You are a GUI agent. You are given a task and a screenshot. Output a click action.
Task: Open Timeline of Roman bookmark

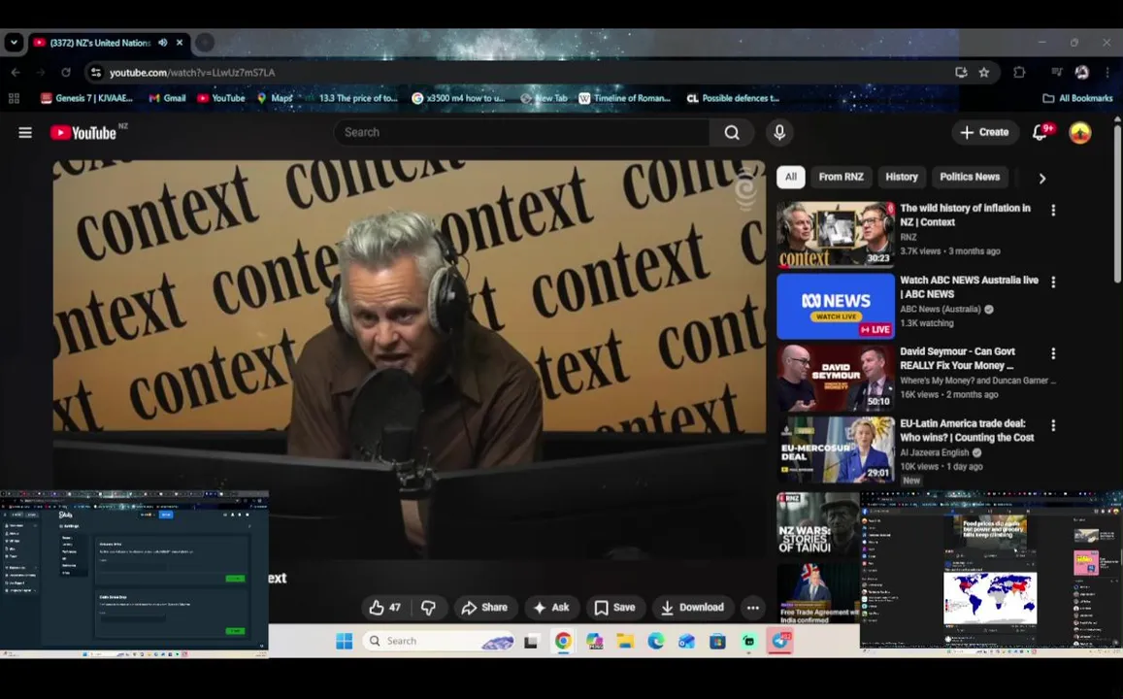tap(624, 98)
